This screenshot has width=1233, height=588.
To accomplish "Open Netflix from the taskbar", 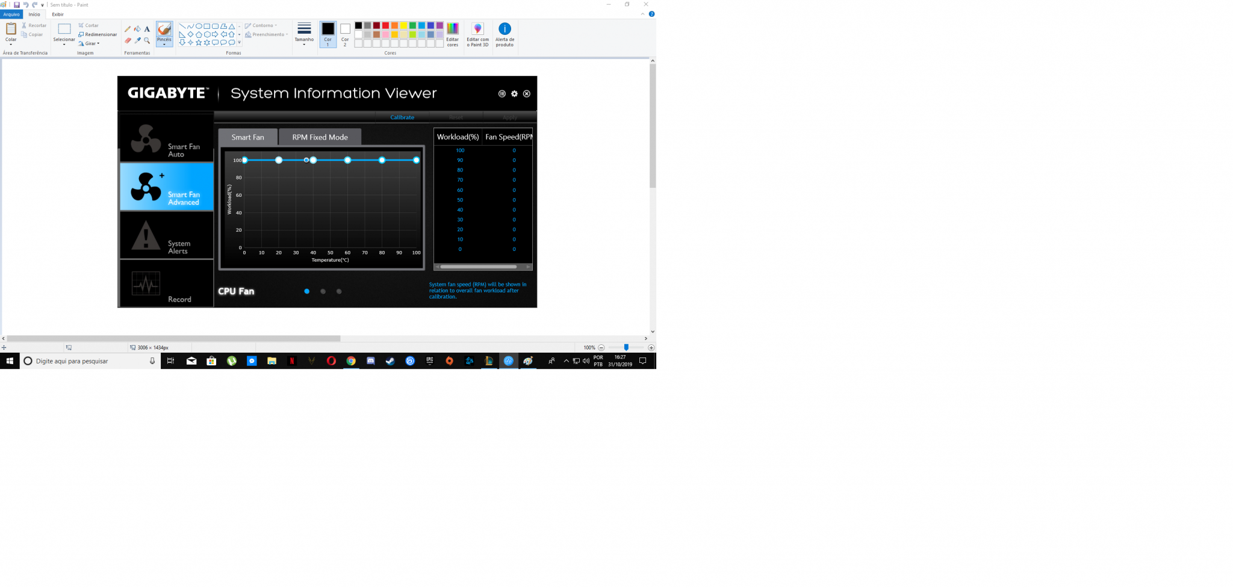I will coord(292,361).
